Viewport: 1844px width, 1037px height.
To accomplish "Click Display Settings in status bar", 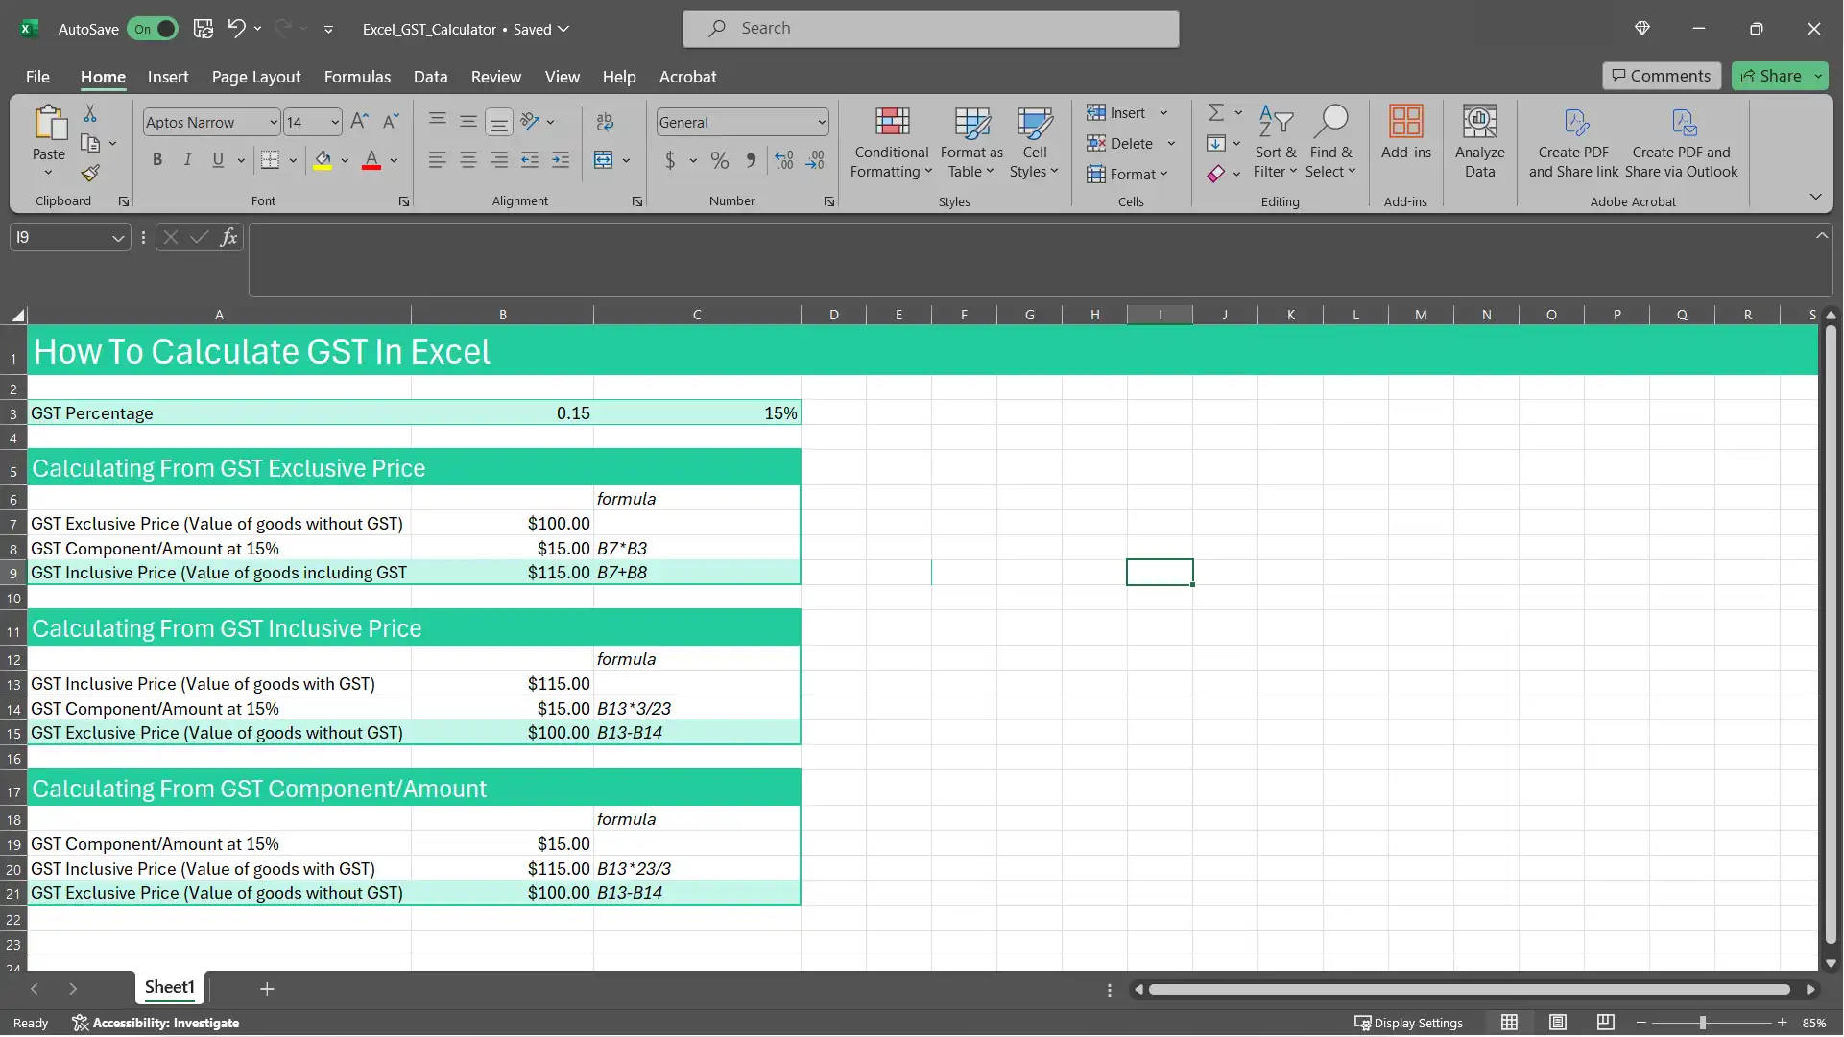I will pos(1408,1023).
